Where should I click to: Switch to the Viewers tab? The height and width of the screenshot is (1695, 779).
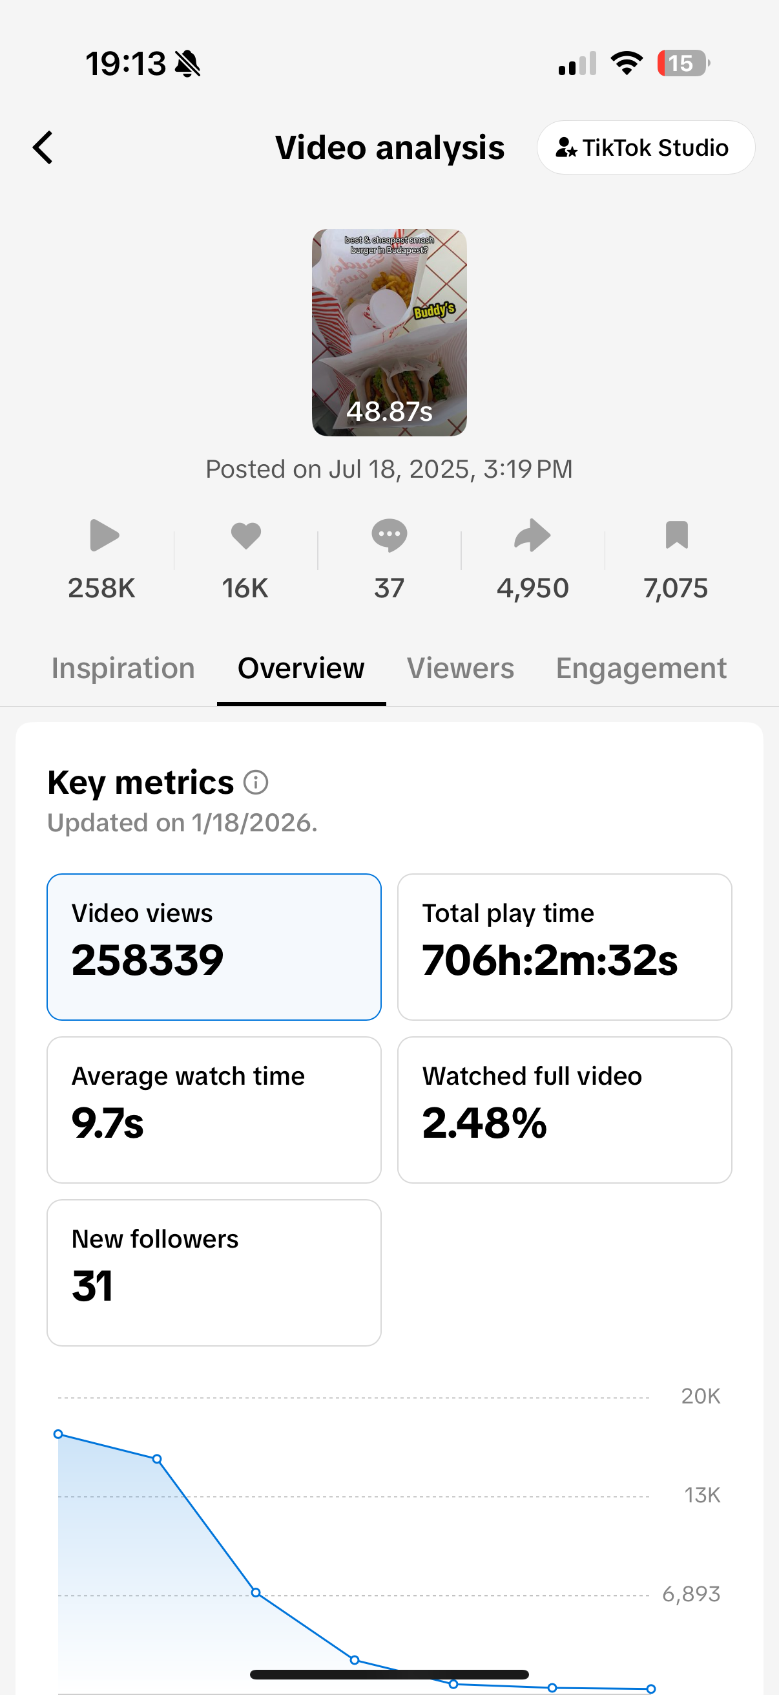460,668
